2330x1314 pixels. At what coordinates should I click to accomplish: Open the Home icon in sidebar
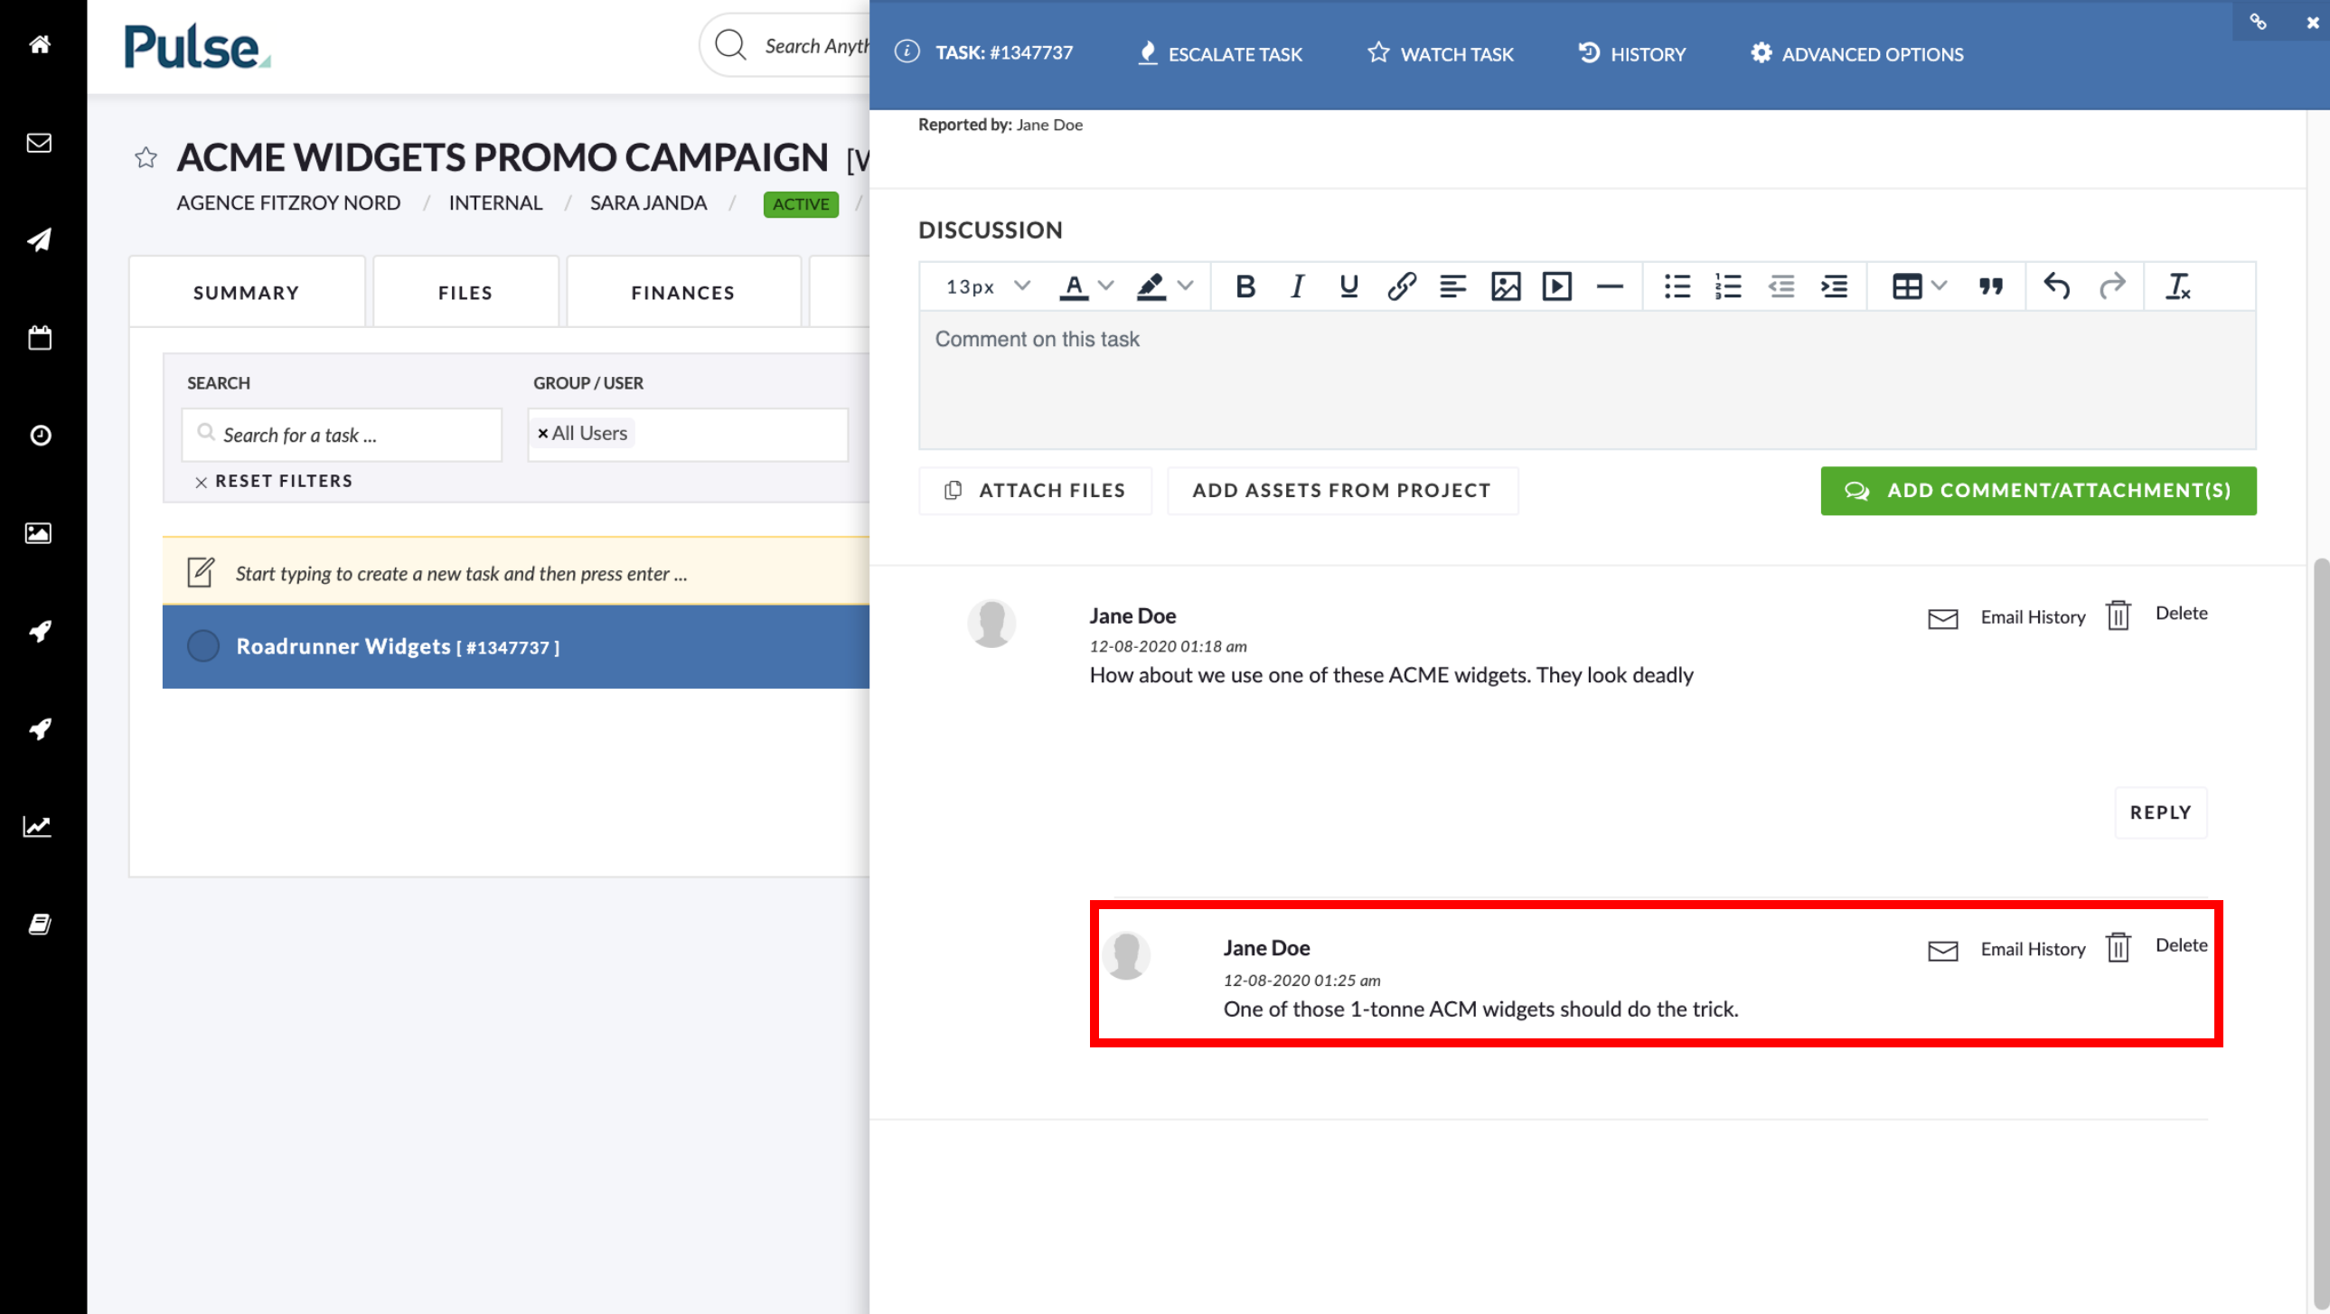[40, 44]
